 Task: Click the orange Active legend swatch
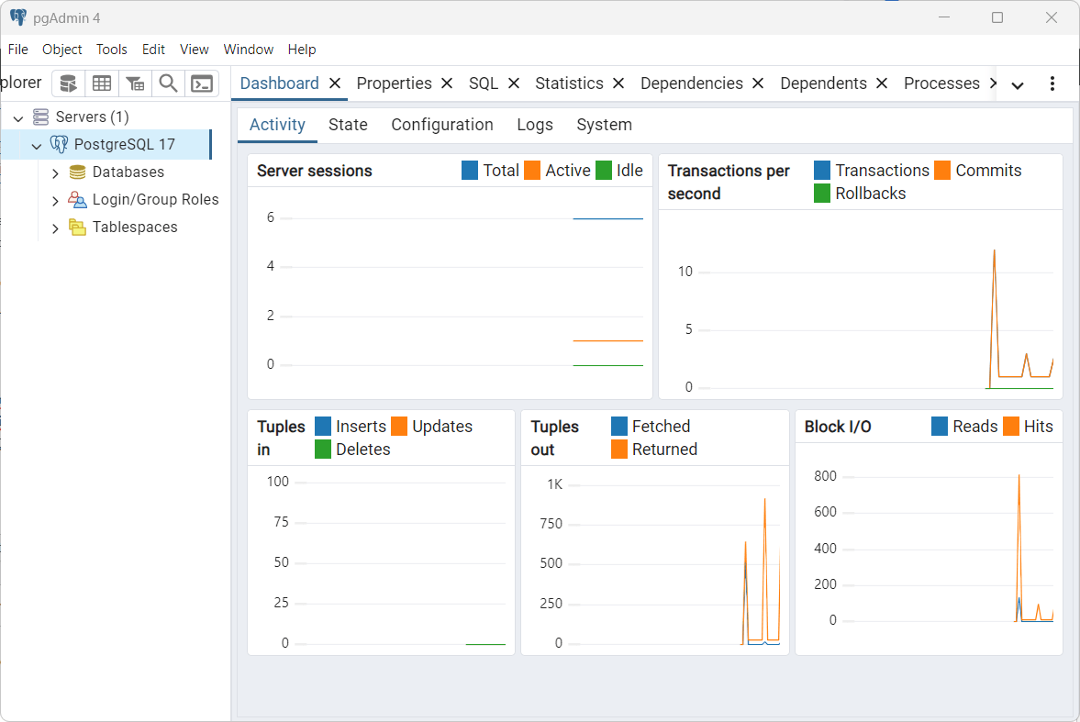(531, 170)
